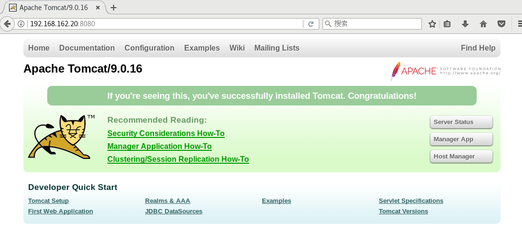Viewport: 522px width, 231px height.
Task: Click the Tomcat cat logo image
Action: (x=62, y=136)
